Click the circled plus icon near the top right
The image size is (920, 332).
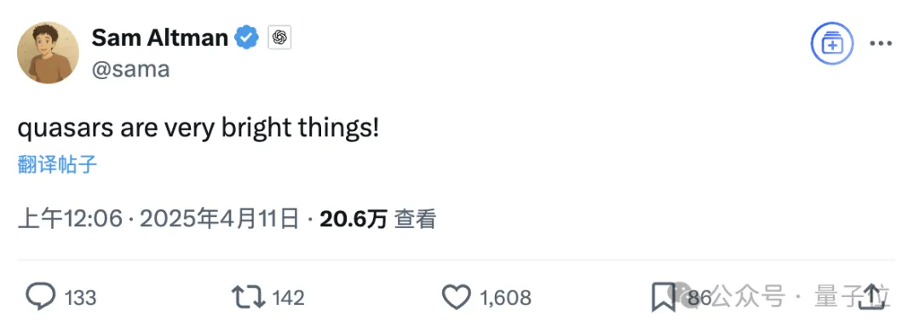click(832, 43)
